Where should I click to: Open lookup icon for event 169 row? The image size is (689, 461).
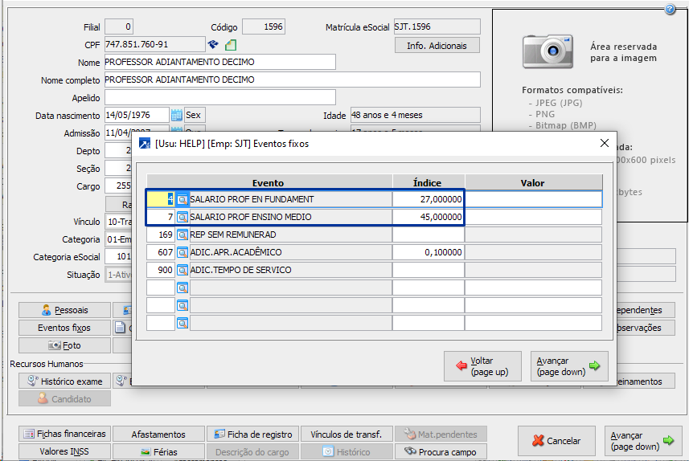tap(183, 235)
